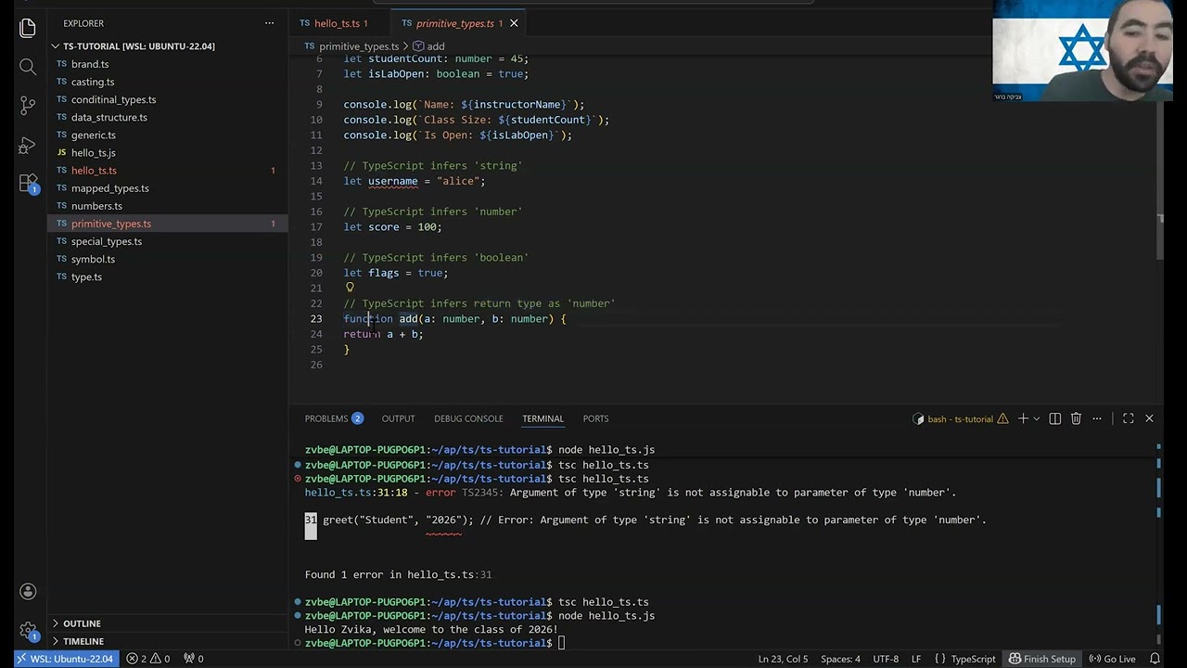
Task: Open the Accounts icon in activity bar
Action: tap(28, 592)
